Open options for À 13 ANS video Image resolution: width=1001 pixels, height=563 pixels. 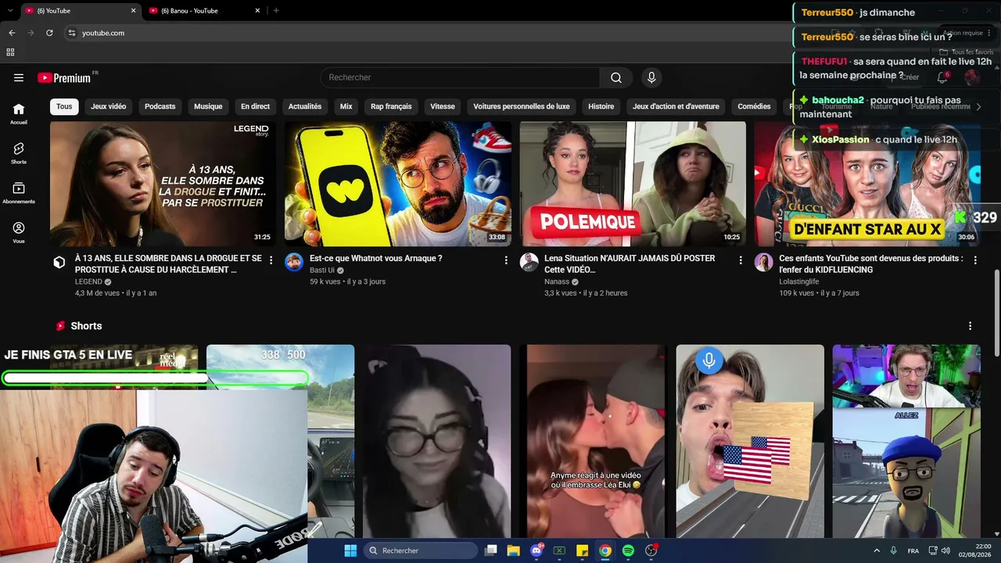[271, 260]
